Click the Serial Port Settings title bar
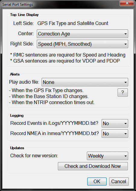Image resolution: width=136 pixels, height=191 pixels. click(61, 5)
